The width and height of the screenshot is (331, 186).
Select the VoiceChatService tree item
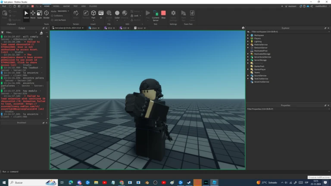point(261,82)
